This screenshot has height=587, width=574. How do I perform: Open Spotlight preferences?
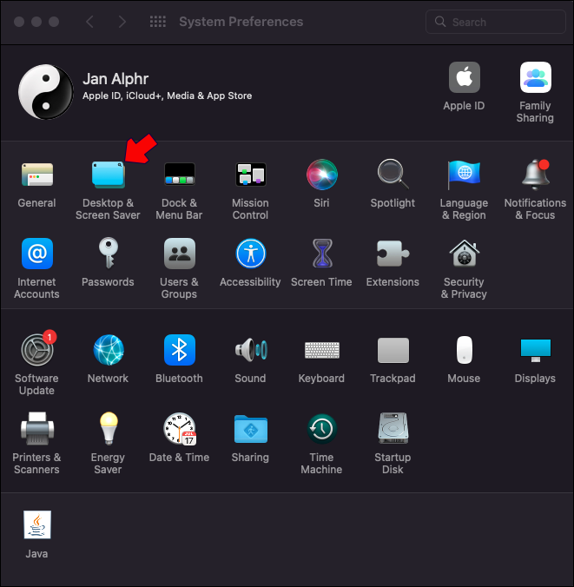(393, 175)
